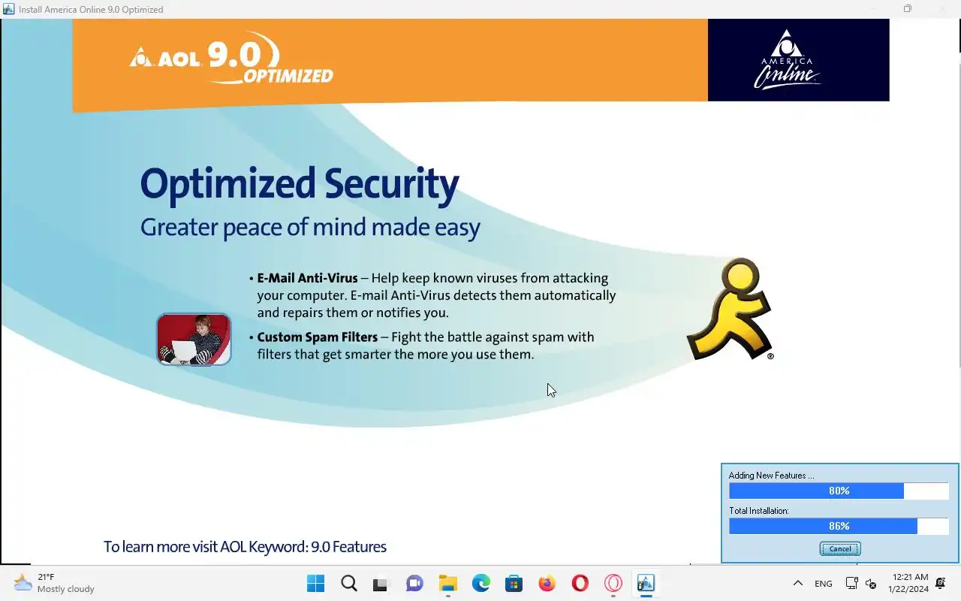Click 'Greater peace of mind made easy' text
The image size is (961, 601).
point(310,227)
